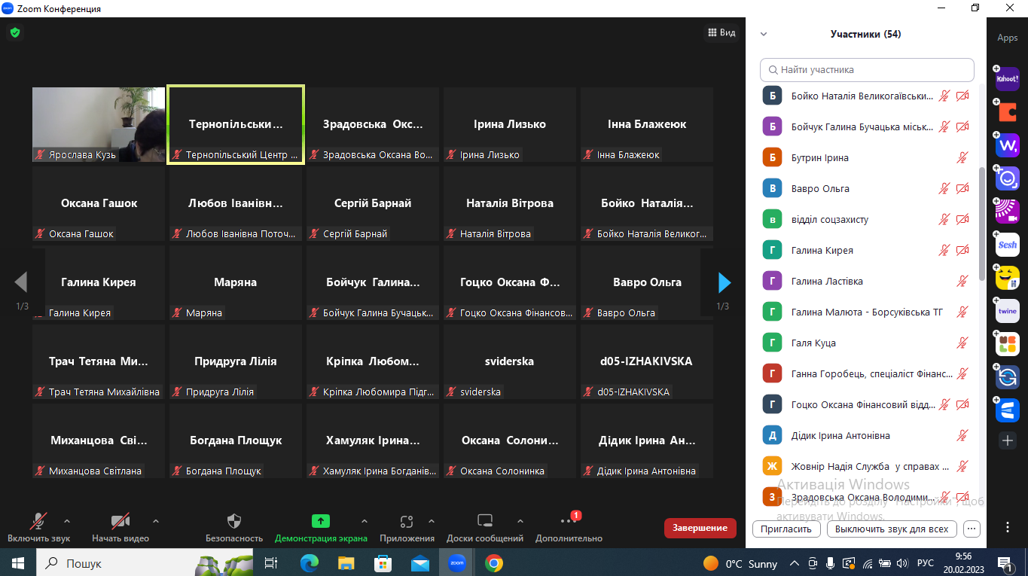Open Дополнительно more options menu

click(568, 521)
